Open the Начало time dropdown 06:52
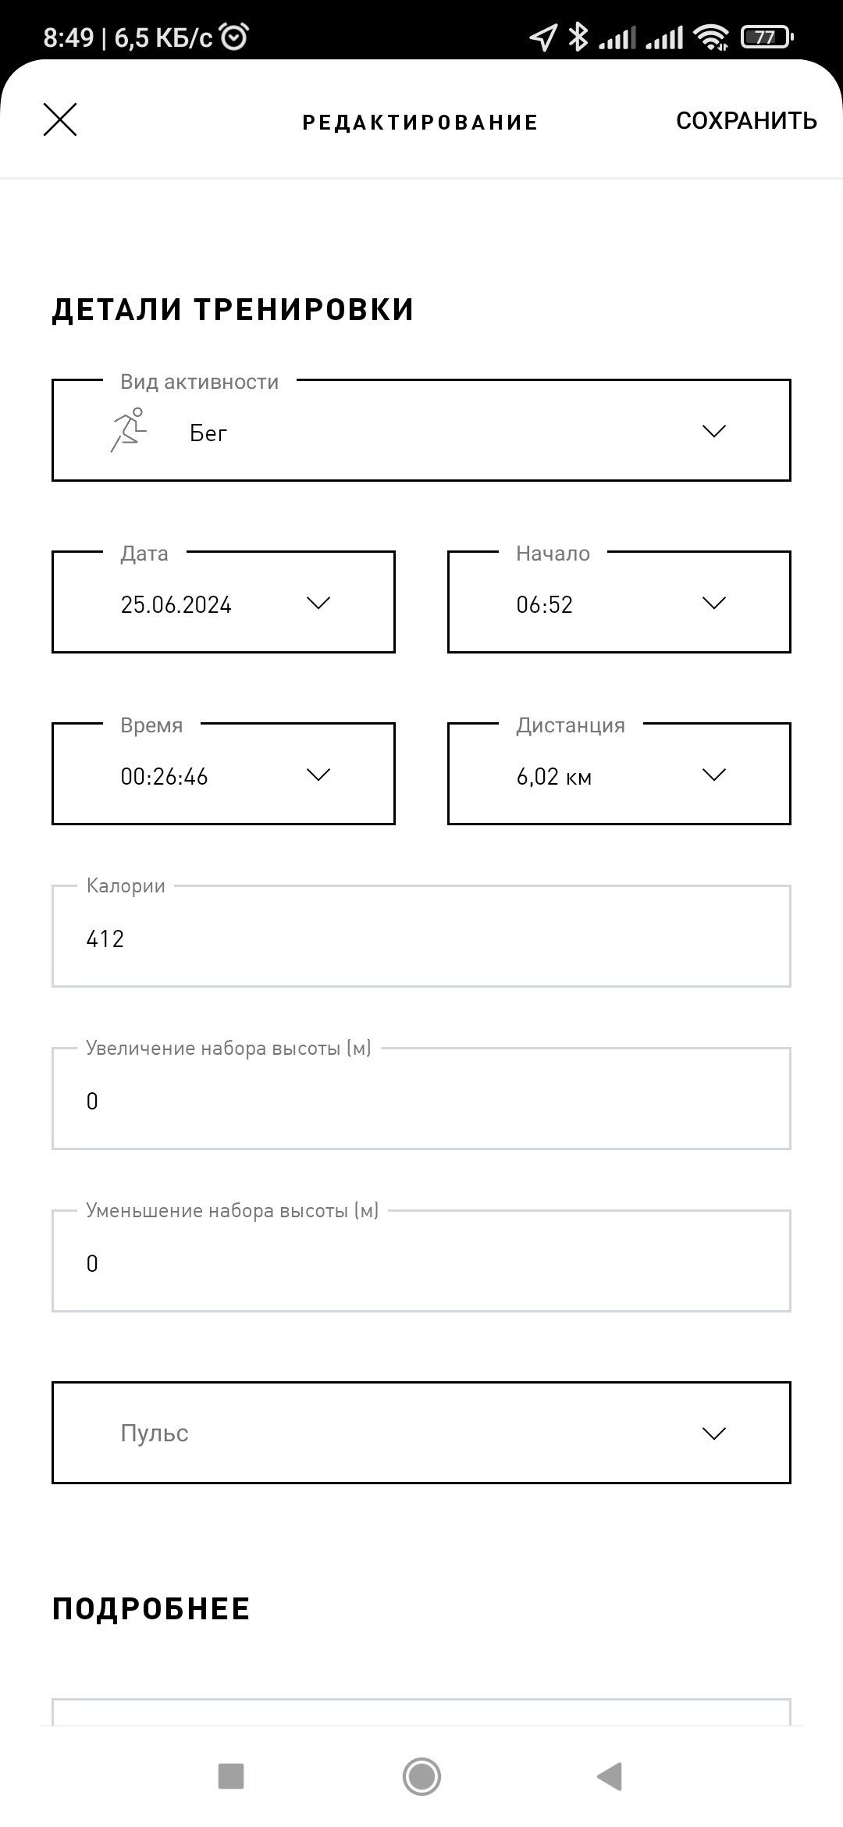The height and width of the screenshot is (1827, 843). coord(619,602)
